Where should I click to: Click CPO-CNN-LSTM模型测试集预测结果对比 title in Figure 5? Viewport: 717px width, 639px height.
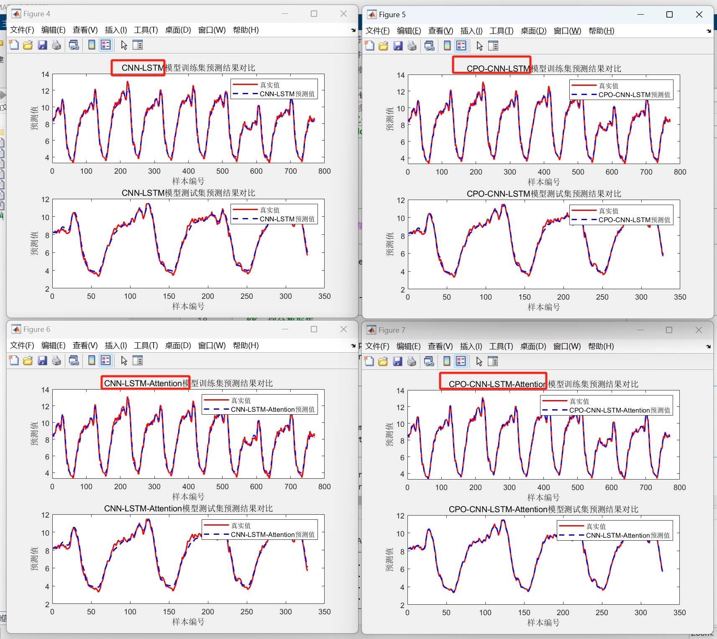coord(544,194)
